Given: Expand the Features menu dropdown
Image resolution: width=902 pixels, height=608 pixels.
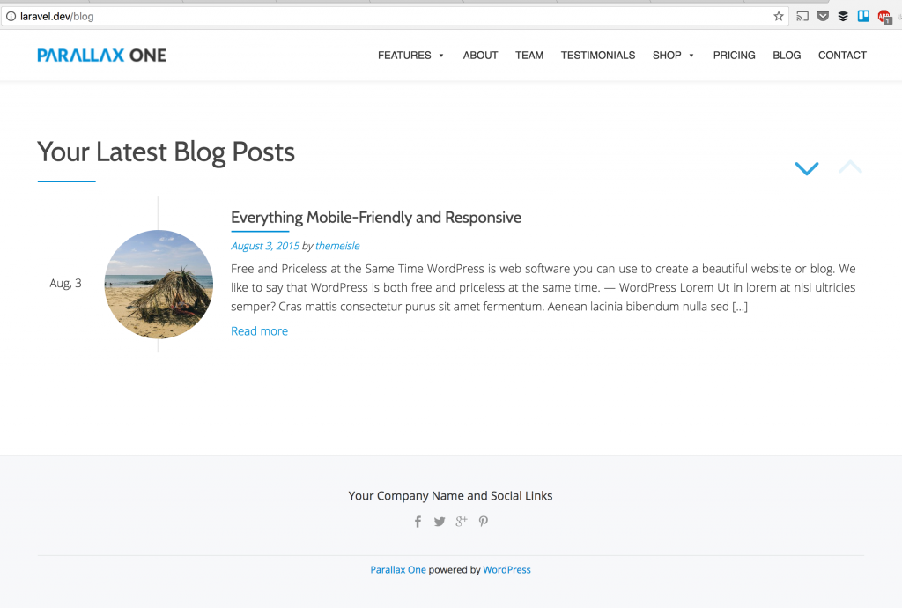Looking at the screenshot, I should (x=410, y=56).
